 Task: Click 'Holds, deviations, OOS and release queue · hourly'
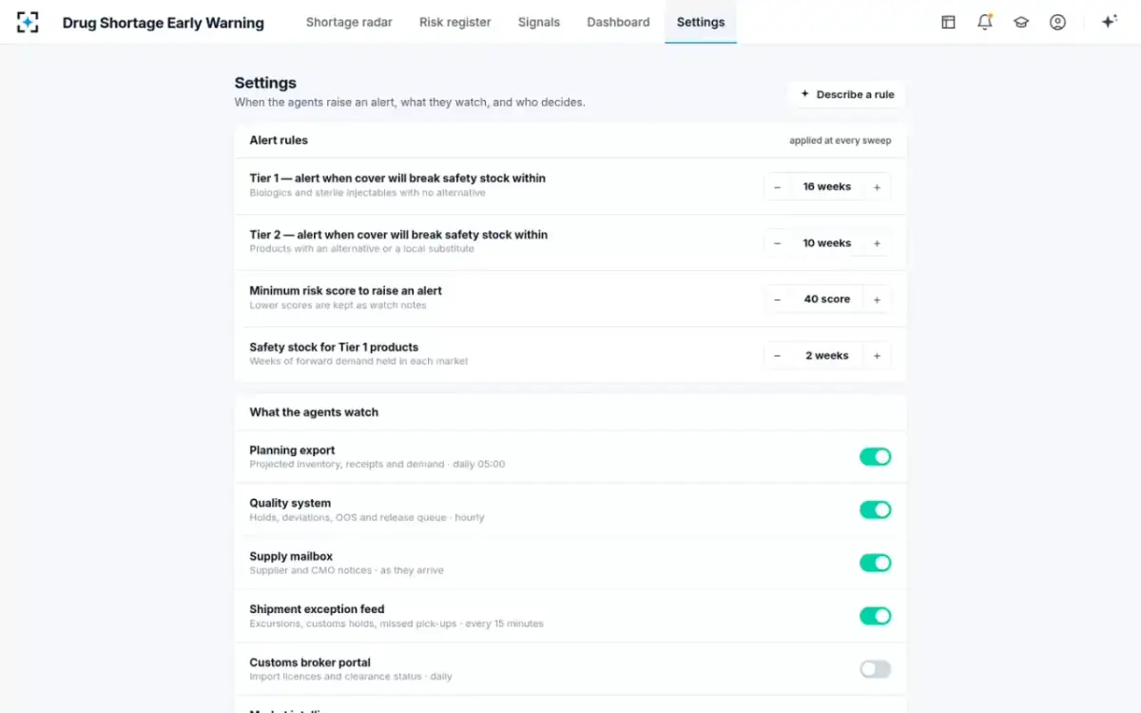click(x=367, y=518)
